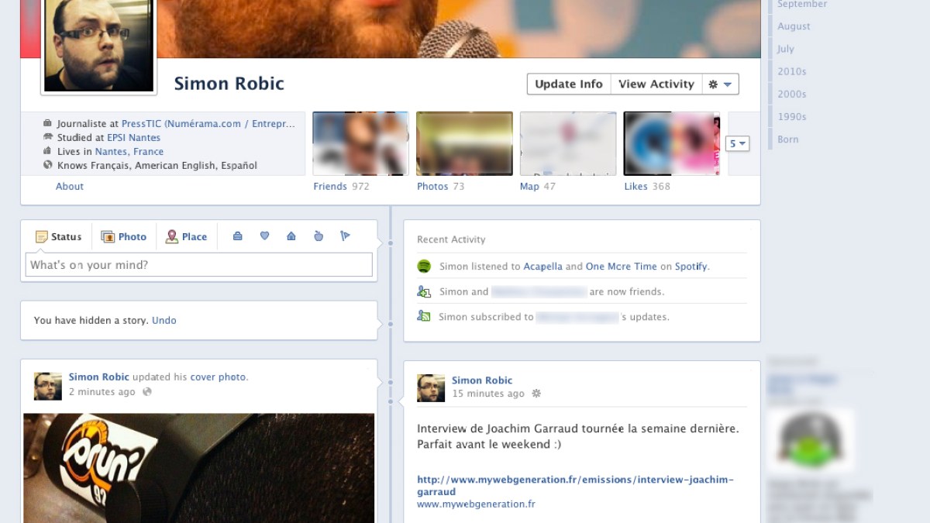This screenshot has width=930, height=523.
Task: Open the About link
Action: [x=69, y=187]
